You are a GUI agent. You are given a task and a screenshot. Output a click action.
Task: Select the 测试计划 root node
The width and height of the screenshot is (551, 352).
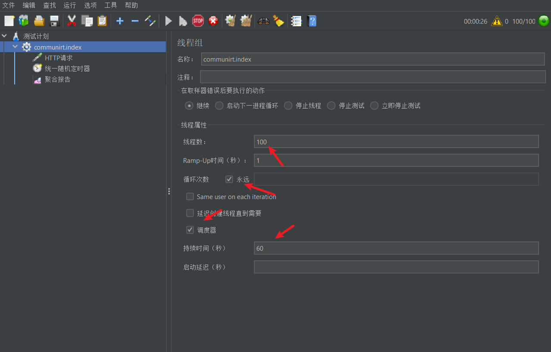click(36, 36)
